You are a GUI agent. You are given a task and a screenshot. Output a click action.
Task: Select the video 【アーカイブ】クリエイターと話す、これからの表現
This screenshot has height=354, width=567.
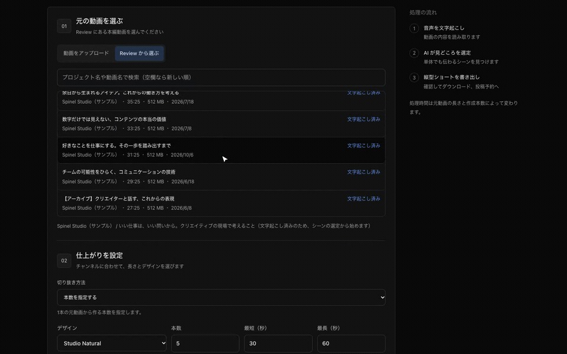click(221, 203)
